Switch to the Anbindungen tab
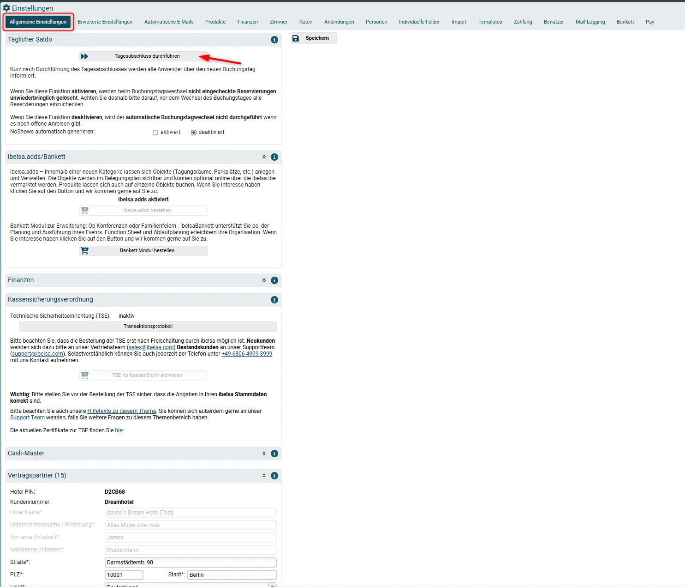 click(339, 22)
